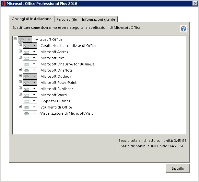Screen dimensions: 199x182
Task: Select the Skype for Business label
Action: click(x=56, y=101)
